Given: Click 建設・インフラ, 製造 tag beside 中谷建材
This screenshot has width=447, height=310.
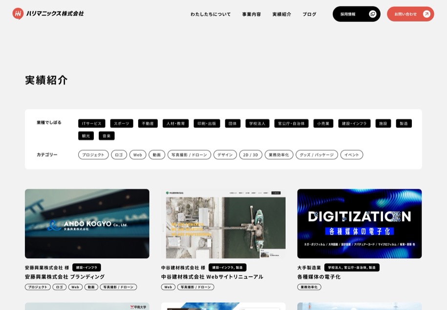Looking at the screenshot, I should (x=228, y=268).
